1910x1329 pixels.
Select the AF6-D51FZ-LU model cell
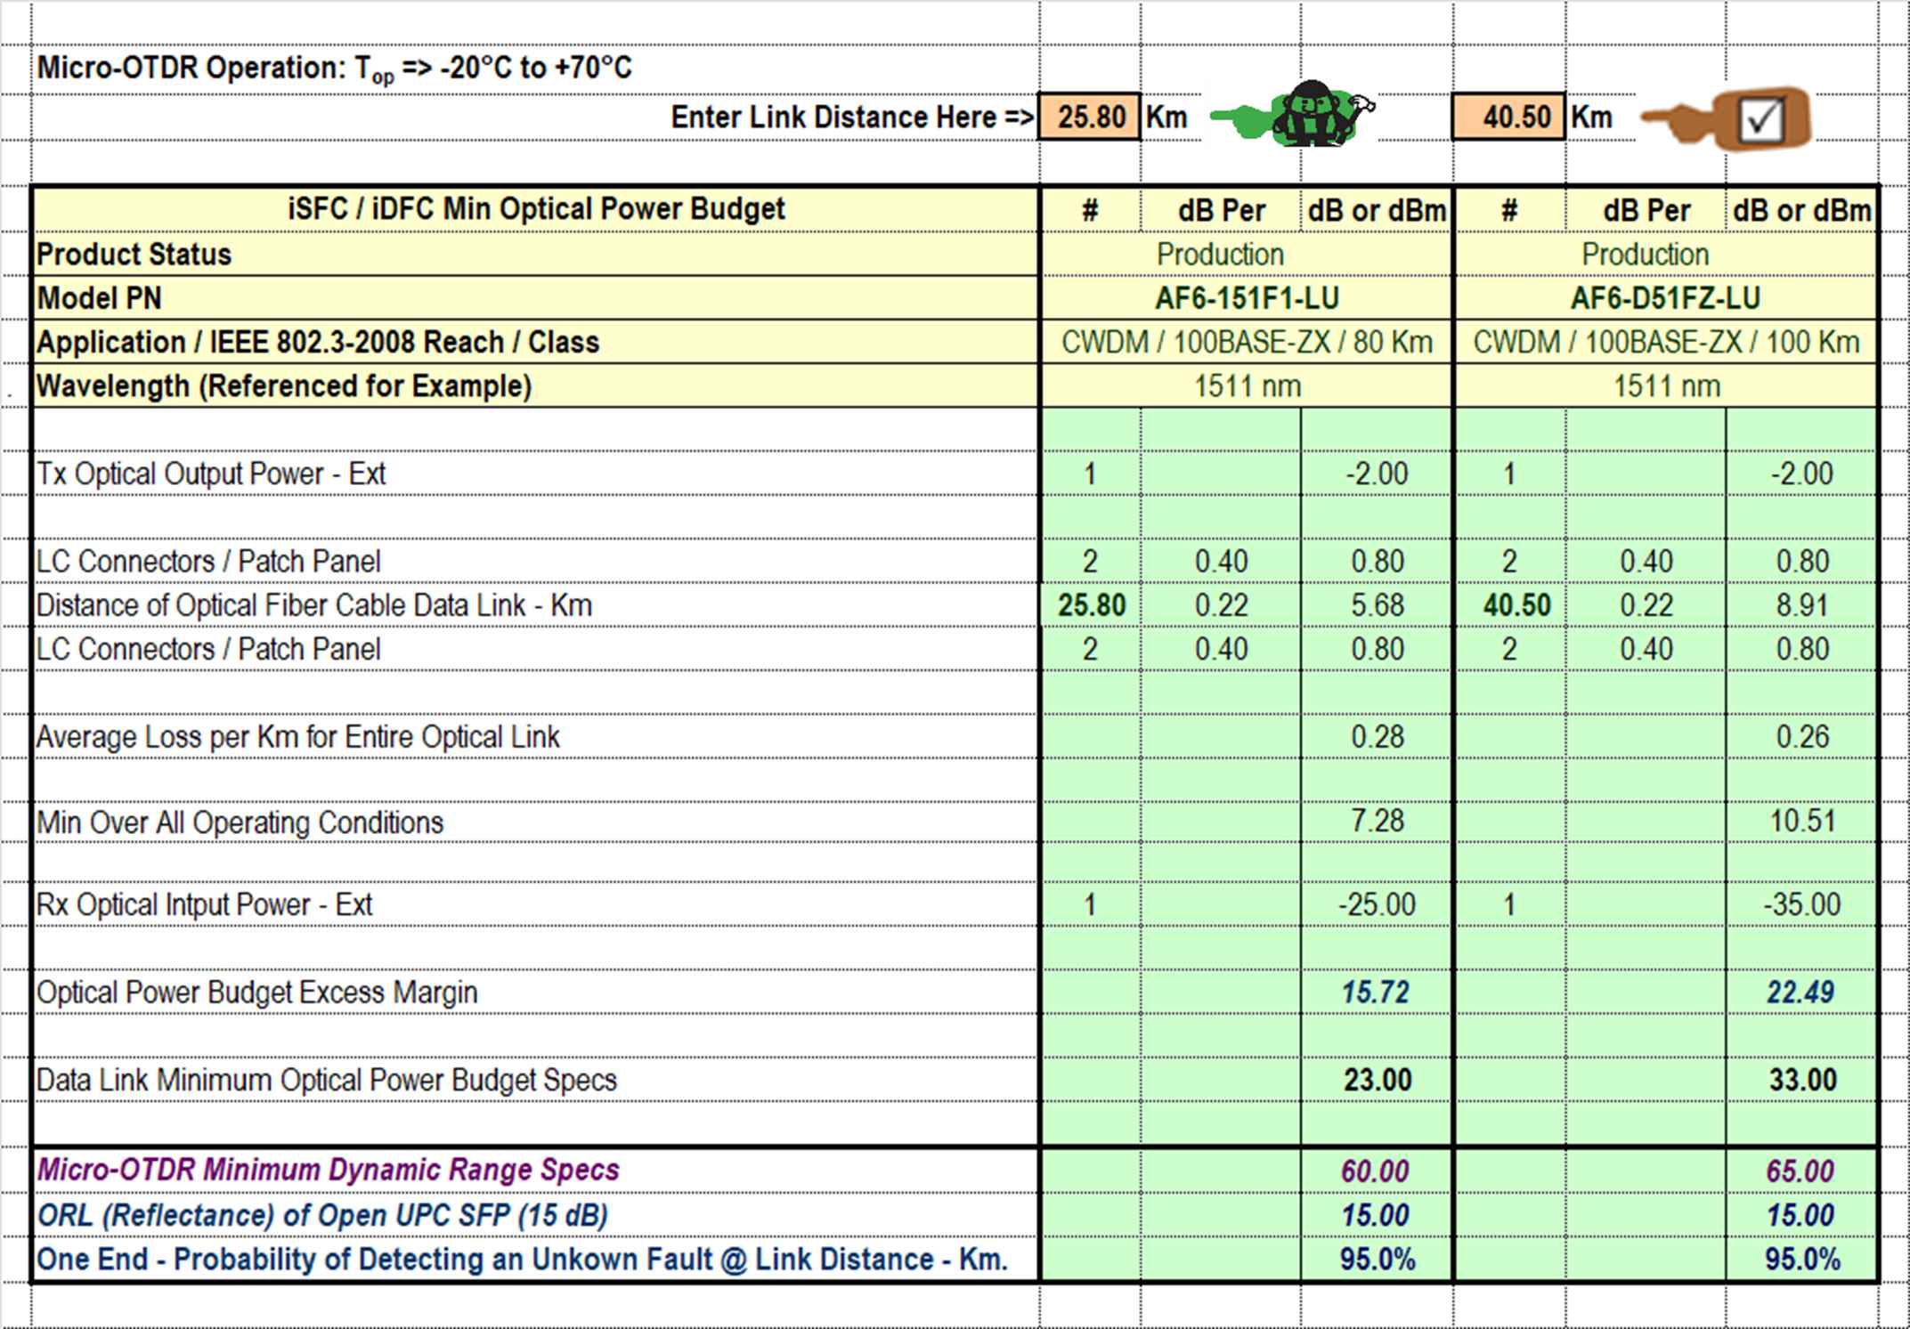[x=1665, y=298]
